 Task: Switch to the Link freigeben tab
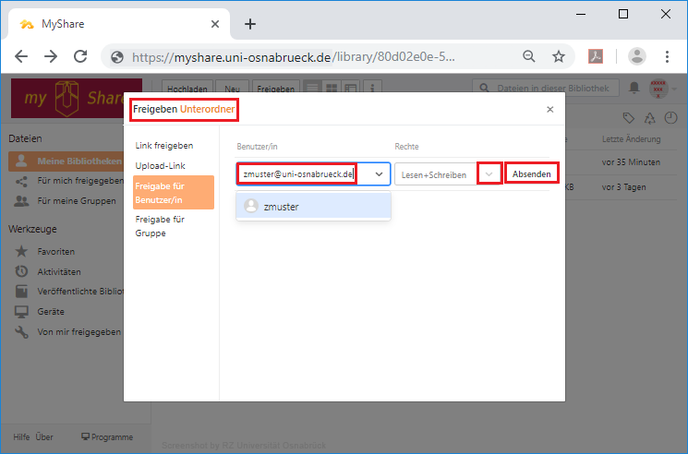click(164, 146)
